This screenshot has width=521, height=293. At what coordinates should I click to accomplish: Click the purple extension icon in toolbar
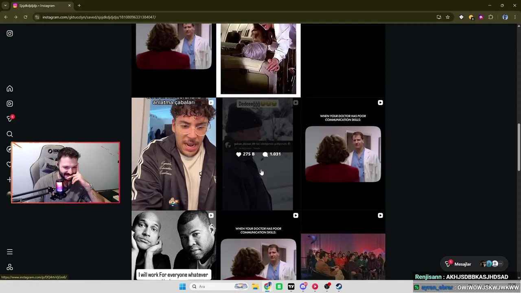(x=481, y=17)
